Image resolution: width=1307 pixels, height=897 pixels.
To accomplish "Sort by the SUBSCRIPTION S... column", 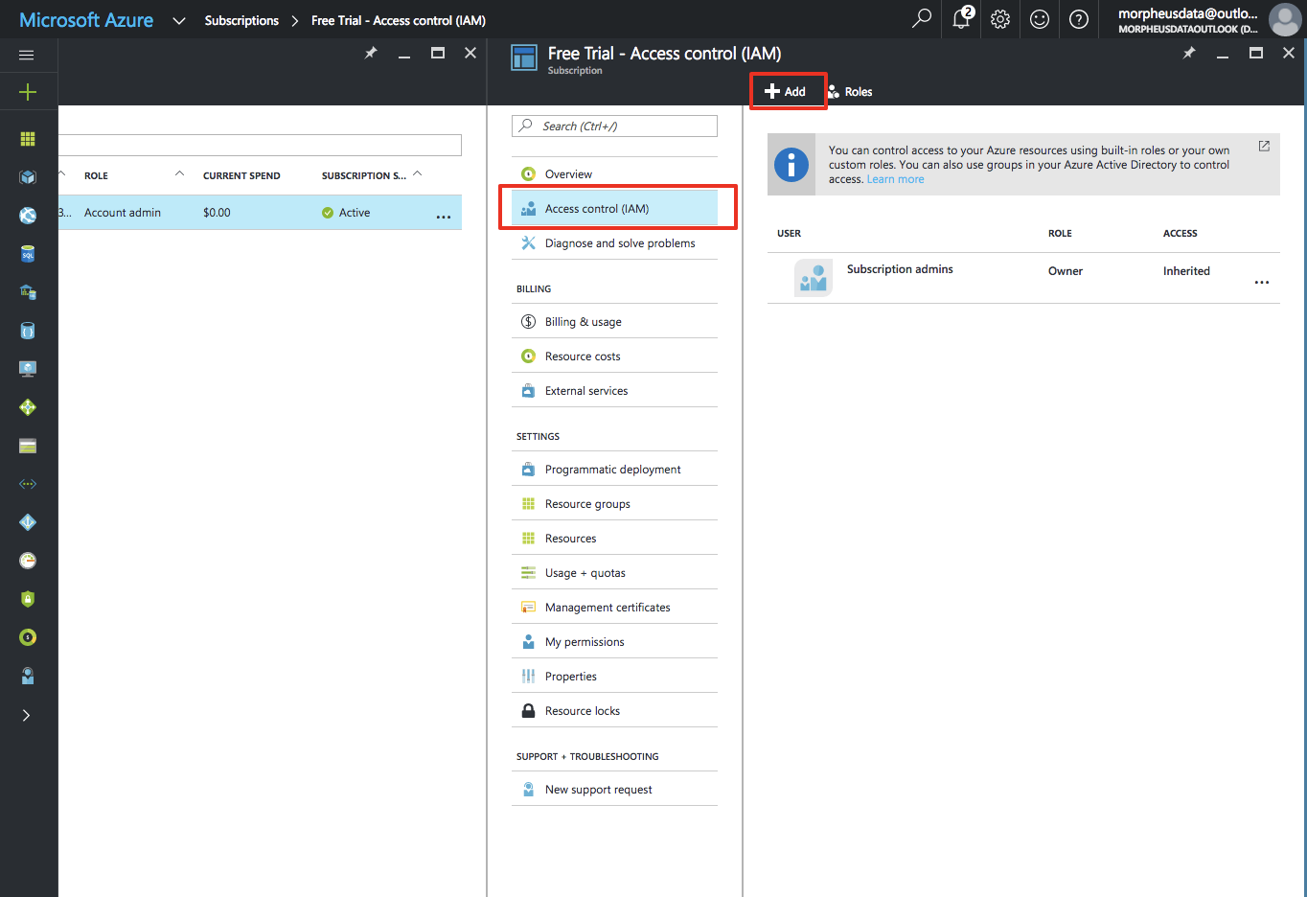I will pos(364,175).
